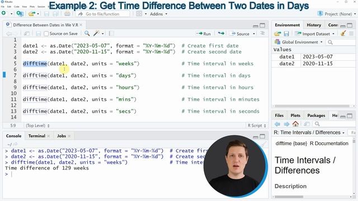Open the R Script file type selector
Image resolution: width=358 pixels, height=201 pixels.
click(257, 126)
